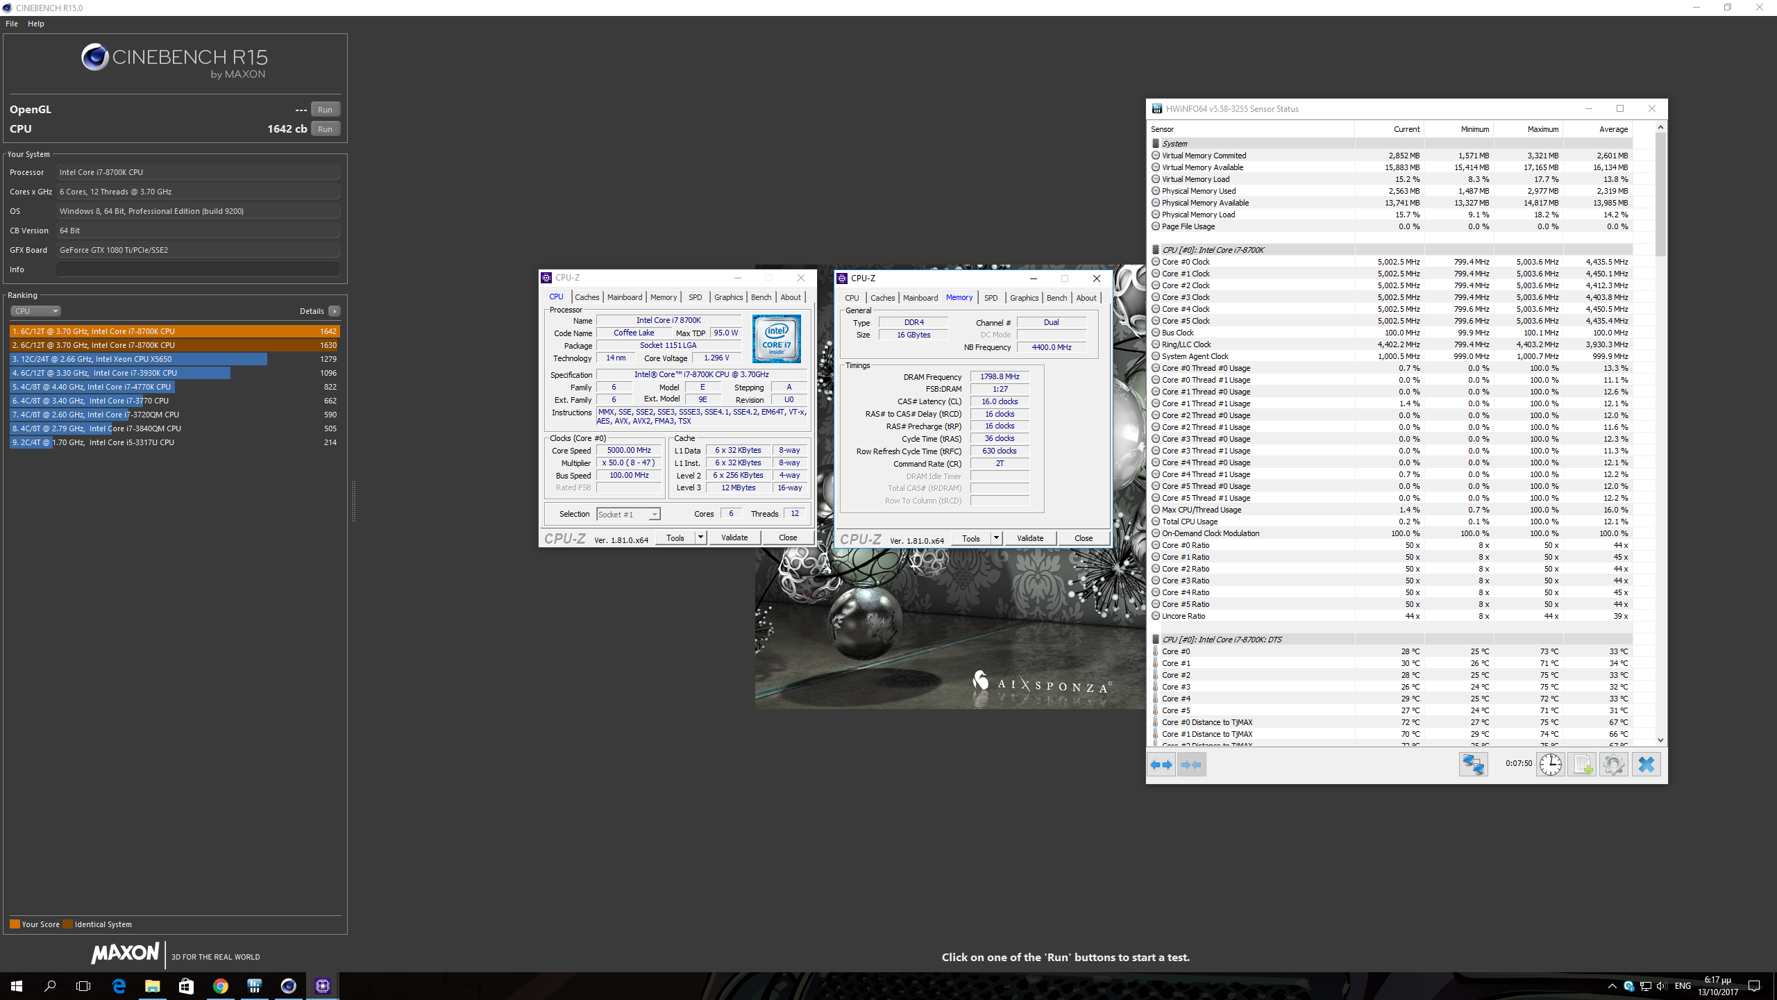Click 'Ring/LLC Clock' sensor row

(1390, 344)
